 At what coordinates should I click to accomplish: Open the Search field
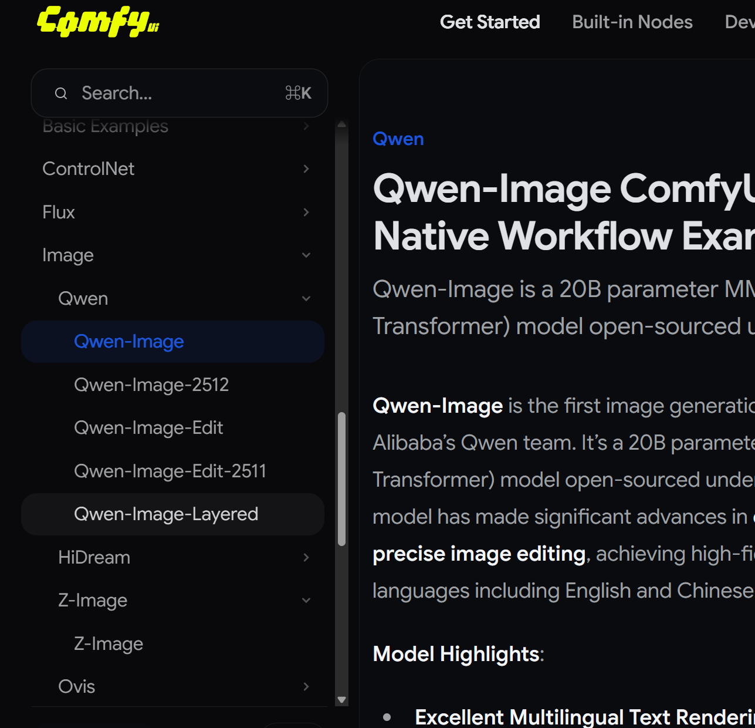pos(179,93)
